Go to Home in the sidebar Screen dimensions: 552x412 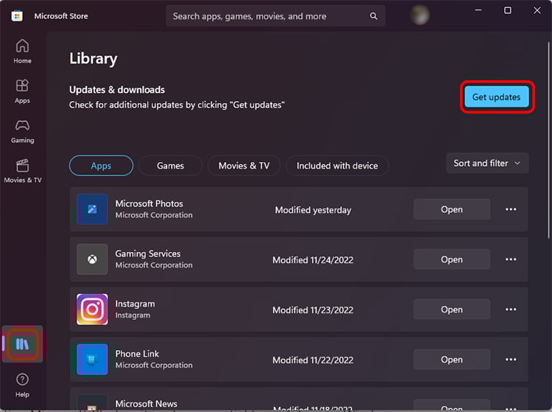coord(22,51)
